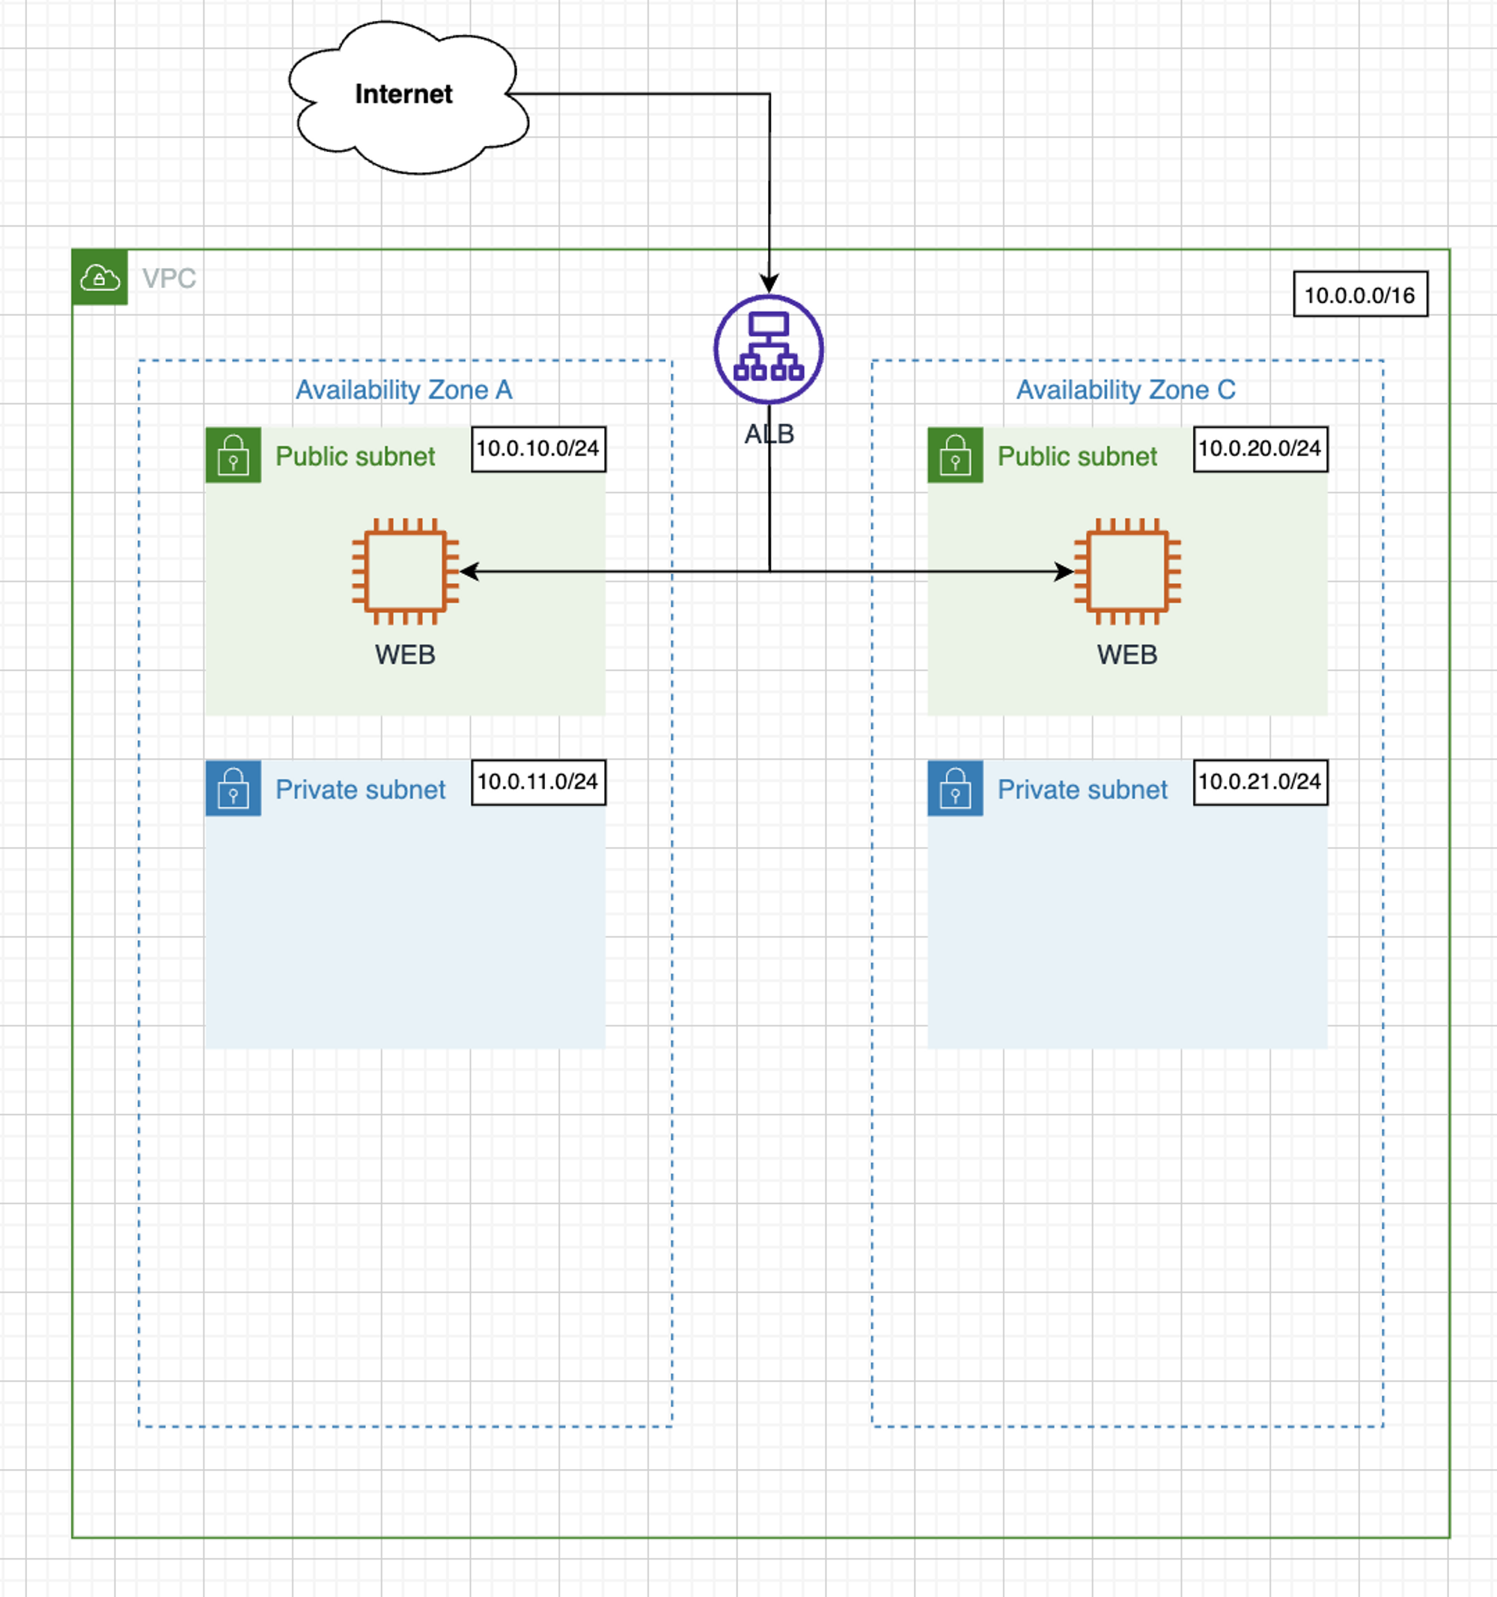Select the ALB load balancer icon
The height and width of the screenshot is (1597, 1497).
click(x=768, y=349)
